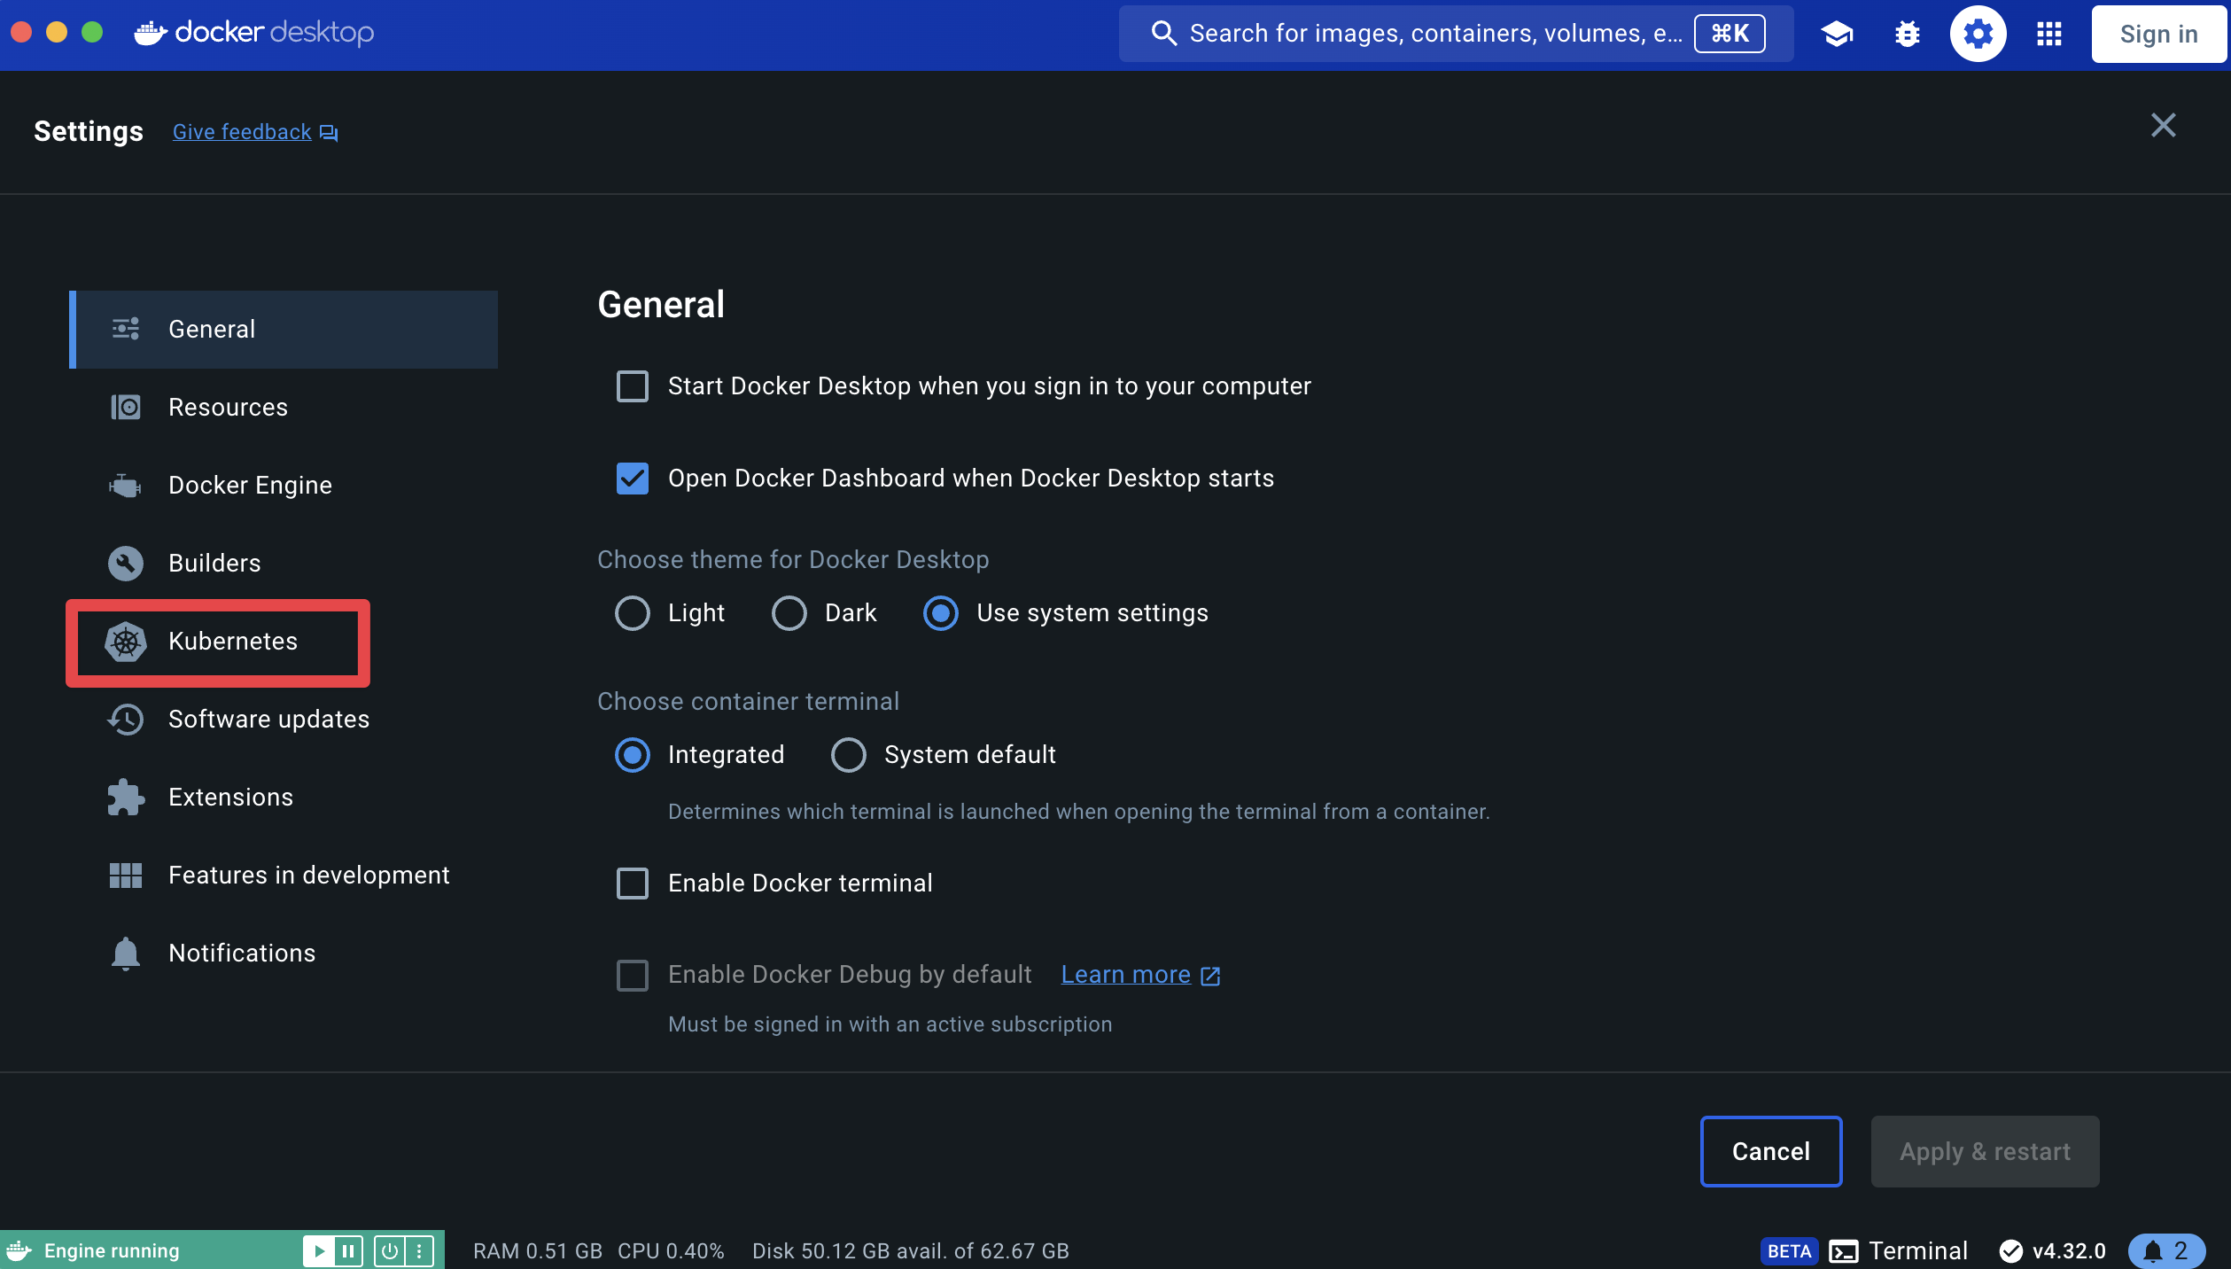Click the engine power button in status bar
2231x1269 pixels.
[x=389, y=1250]
